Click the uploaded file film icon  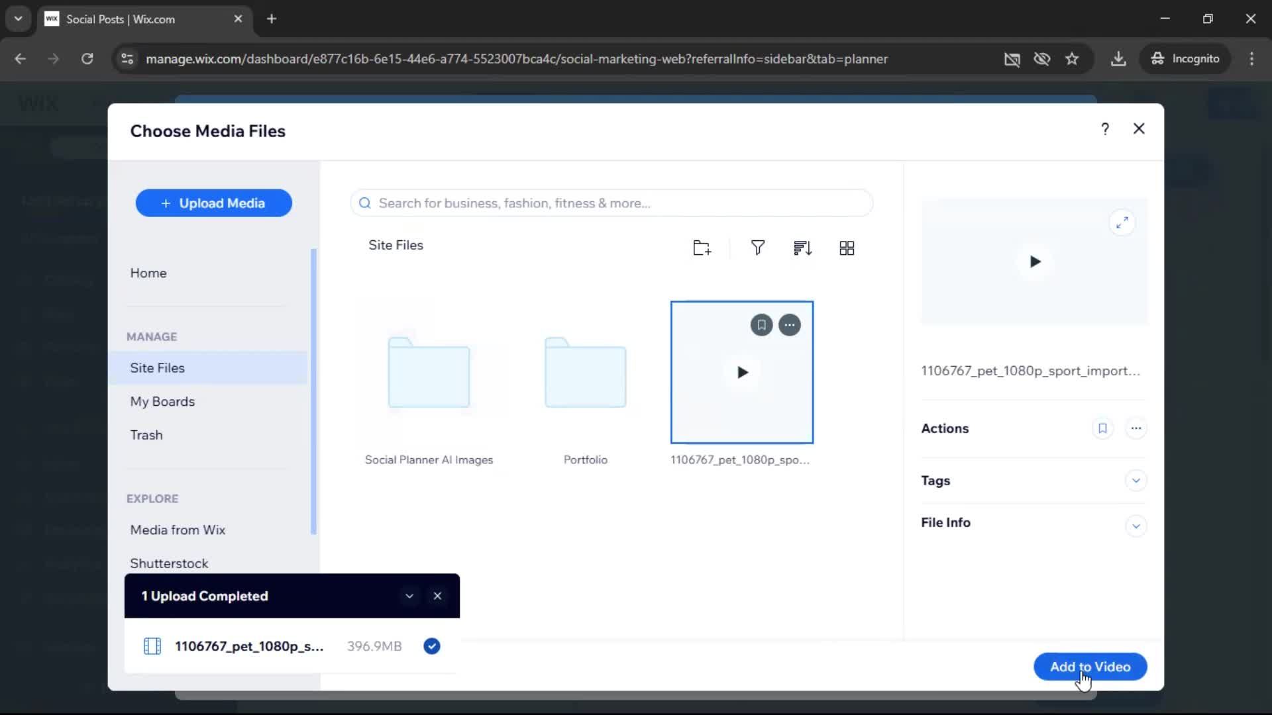(x=152, y=646)
